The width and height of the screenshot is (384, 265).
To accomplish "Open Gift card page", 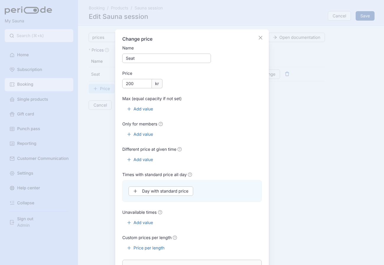I will [x=39, y=114].
